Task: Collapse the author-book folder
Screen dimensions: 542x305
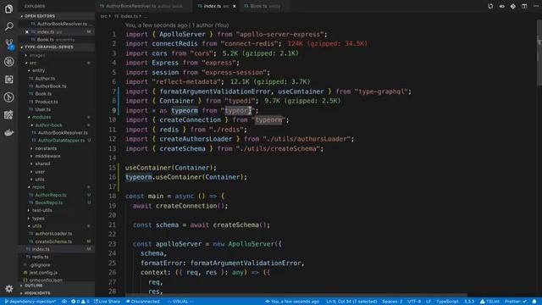Action: point(56,125)
